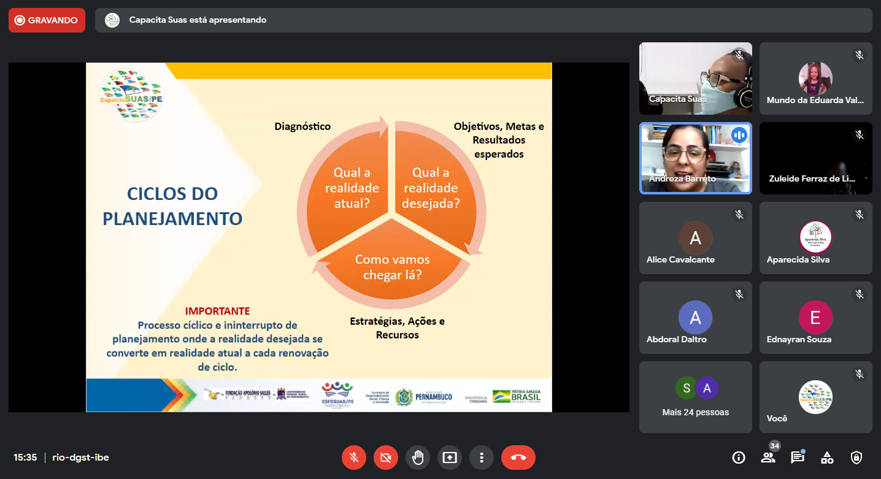The image size is (881, 479).
Task: Select the Capacita Suas video tile
Action: point(695,79)
